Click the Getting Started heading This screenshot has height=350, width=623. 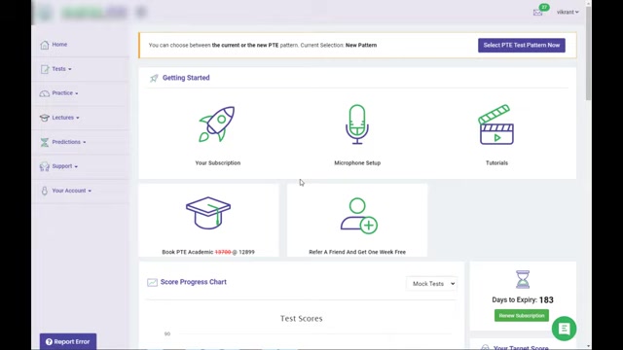(186, 78)
